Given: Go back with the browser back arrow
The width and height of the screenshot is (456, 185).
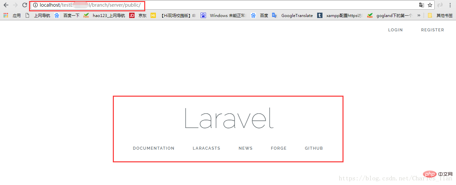Looking at the screenshot, I should click(6, 5).
